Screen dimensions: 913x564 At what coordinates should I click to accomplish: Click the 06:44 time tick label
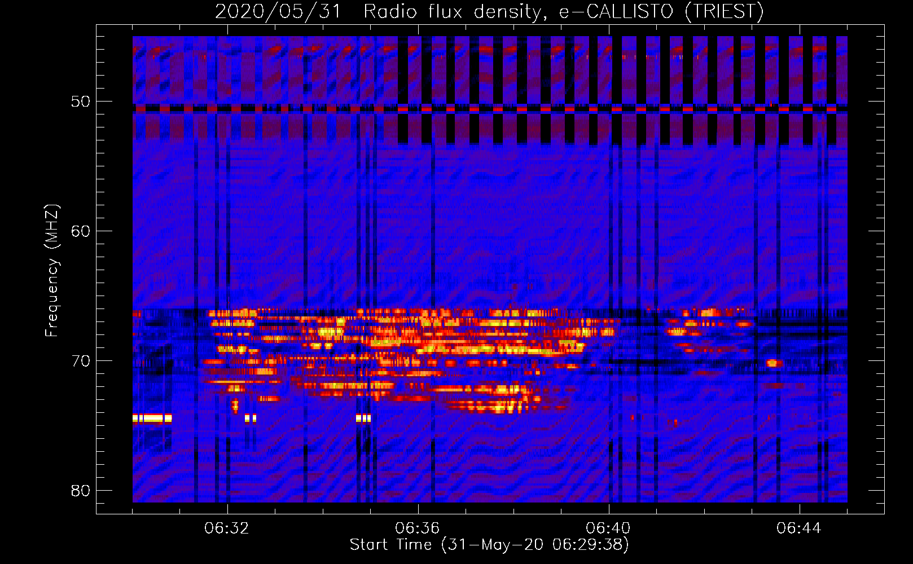pyautogui.click(x=799, y=528)
